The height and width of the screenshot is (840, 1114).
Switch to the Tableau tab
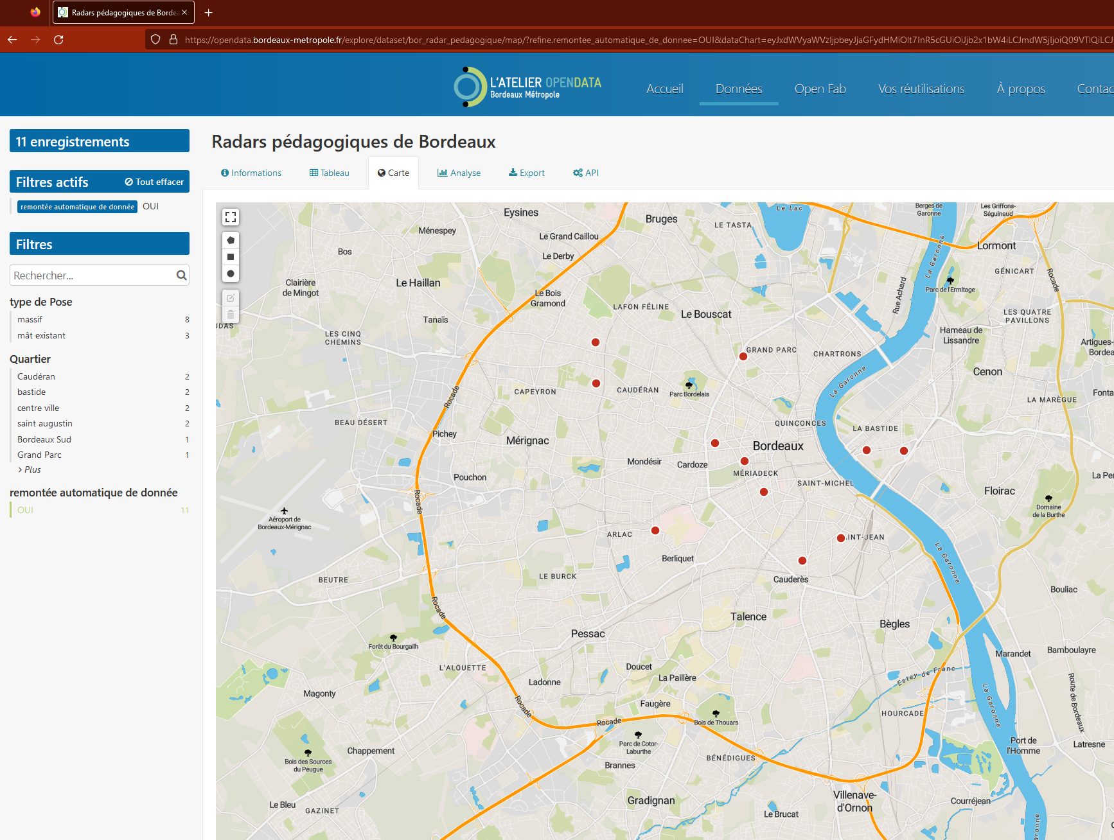coord(330,173)
